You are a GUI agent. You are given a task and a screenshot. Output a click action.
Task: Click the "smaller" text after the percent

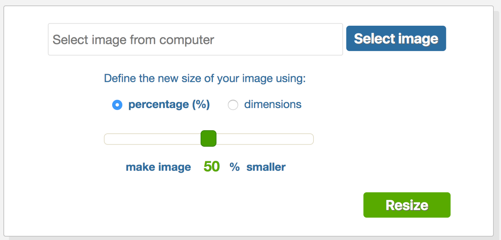pyautogui.click(x=266, y=167)
